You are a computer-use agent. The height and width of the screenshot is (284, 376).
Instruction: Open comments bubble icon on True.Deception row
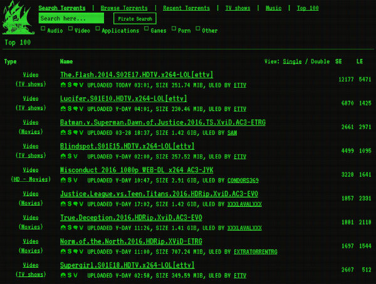[x=76, y=228]
